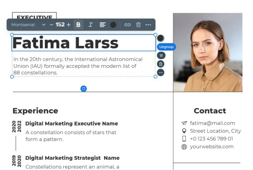Open text alignment options
This screenshot has width=253, height=170.
[x=102, y=25]
